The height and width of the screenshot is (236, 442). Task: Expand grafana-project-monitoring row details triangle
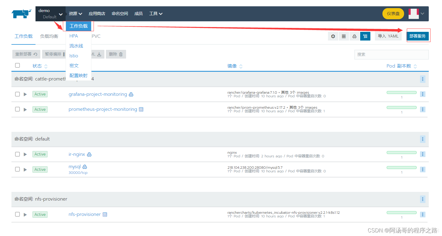tap(25, 94)
